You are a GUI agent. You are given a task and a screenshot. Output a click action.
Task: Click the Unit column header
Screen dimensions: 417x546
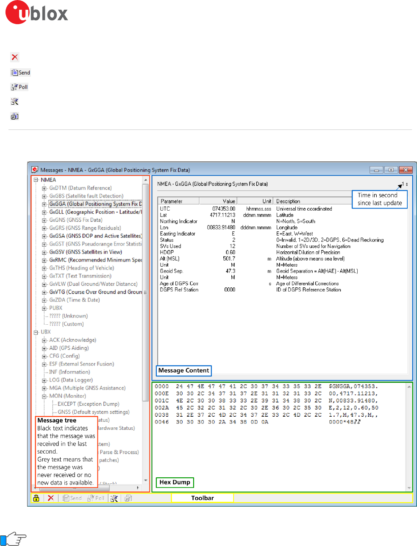click(x=255, y=201)
